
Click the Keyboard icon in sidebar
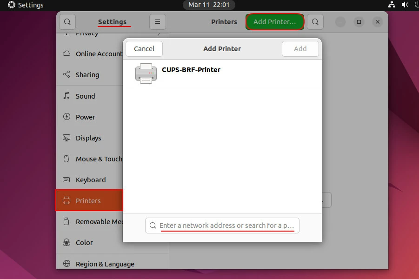tap(67, 180)
